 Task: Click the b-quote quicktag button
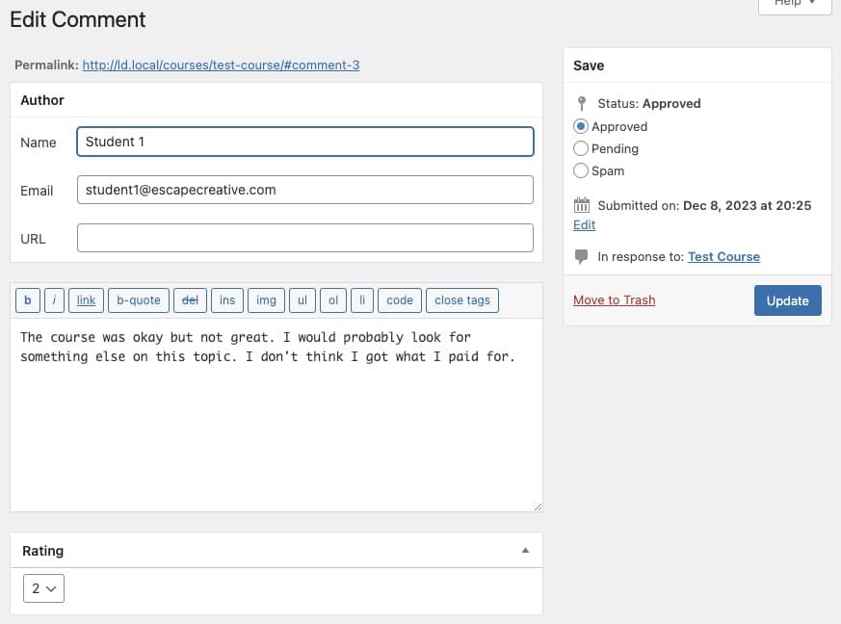click(x=139, y=300)
